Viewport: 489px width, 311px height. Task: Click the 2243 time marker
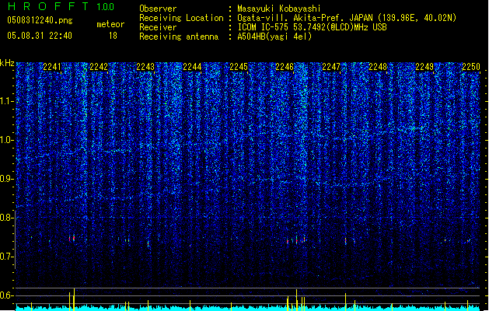[x=145, y=67]
